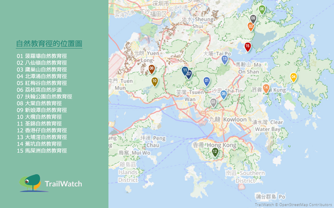Select the orange marker numbered 02

(x=251, y=26)
